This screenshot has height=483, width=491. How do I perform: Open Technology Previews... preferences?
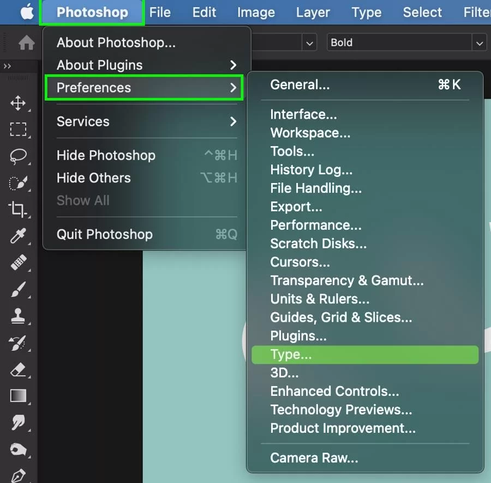(x=365, y=409)
